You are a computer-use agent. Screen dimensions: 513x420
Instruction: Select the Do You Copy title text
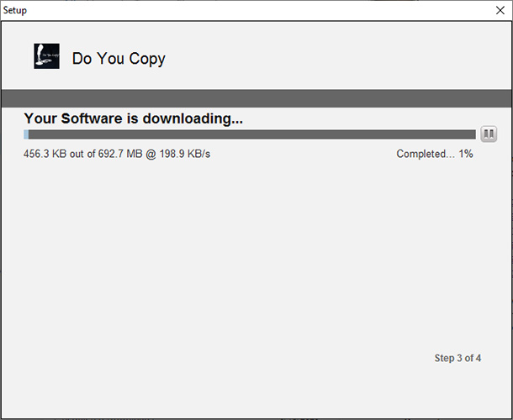[119, 59]
